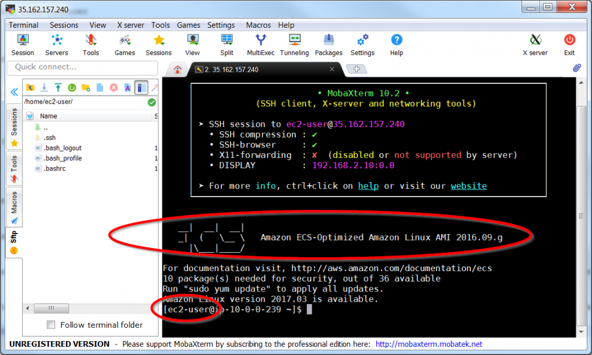Viewport: 592px width, 355px height.
Task: Upload file with green up-arrow icon
Action: coord(58,87)
